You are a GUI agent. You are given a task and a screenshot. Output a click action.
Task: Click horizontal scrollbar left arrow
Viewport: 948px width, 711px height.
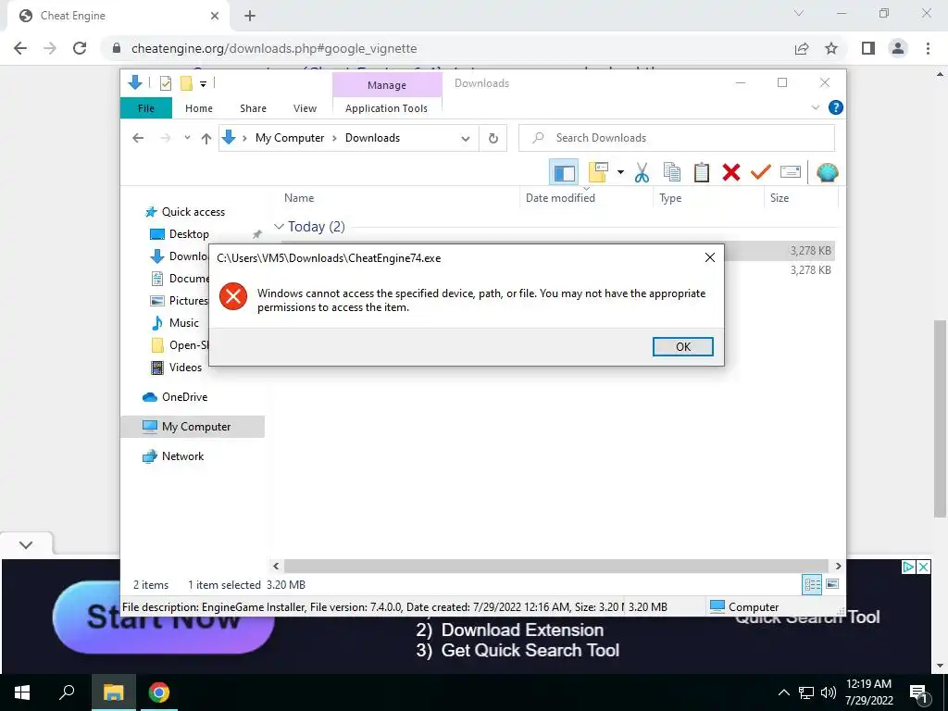[x=276, y=566]
